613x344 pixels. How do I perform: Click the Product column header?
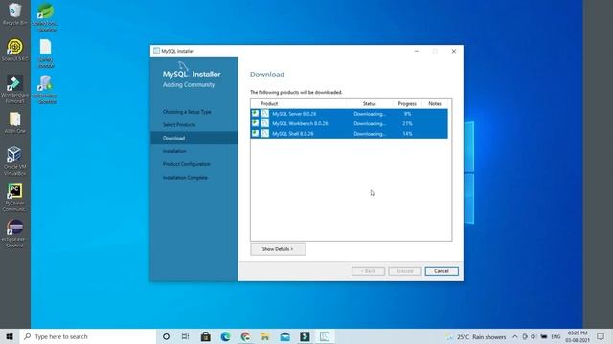tap(269, 104)
